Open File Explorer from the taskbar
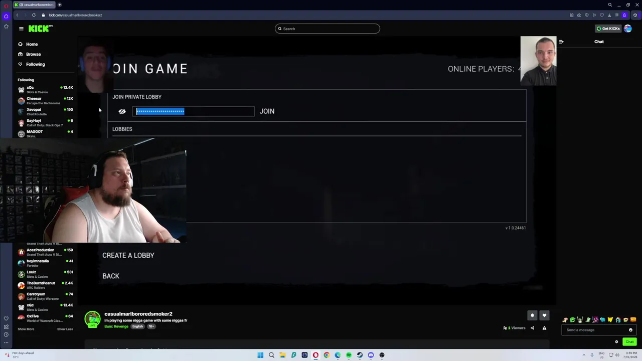642x361 pixels. [282, 355]
